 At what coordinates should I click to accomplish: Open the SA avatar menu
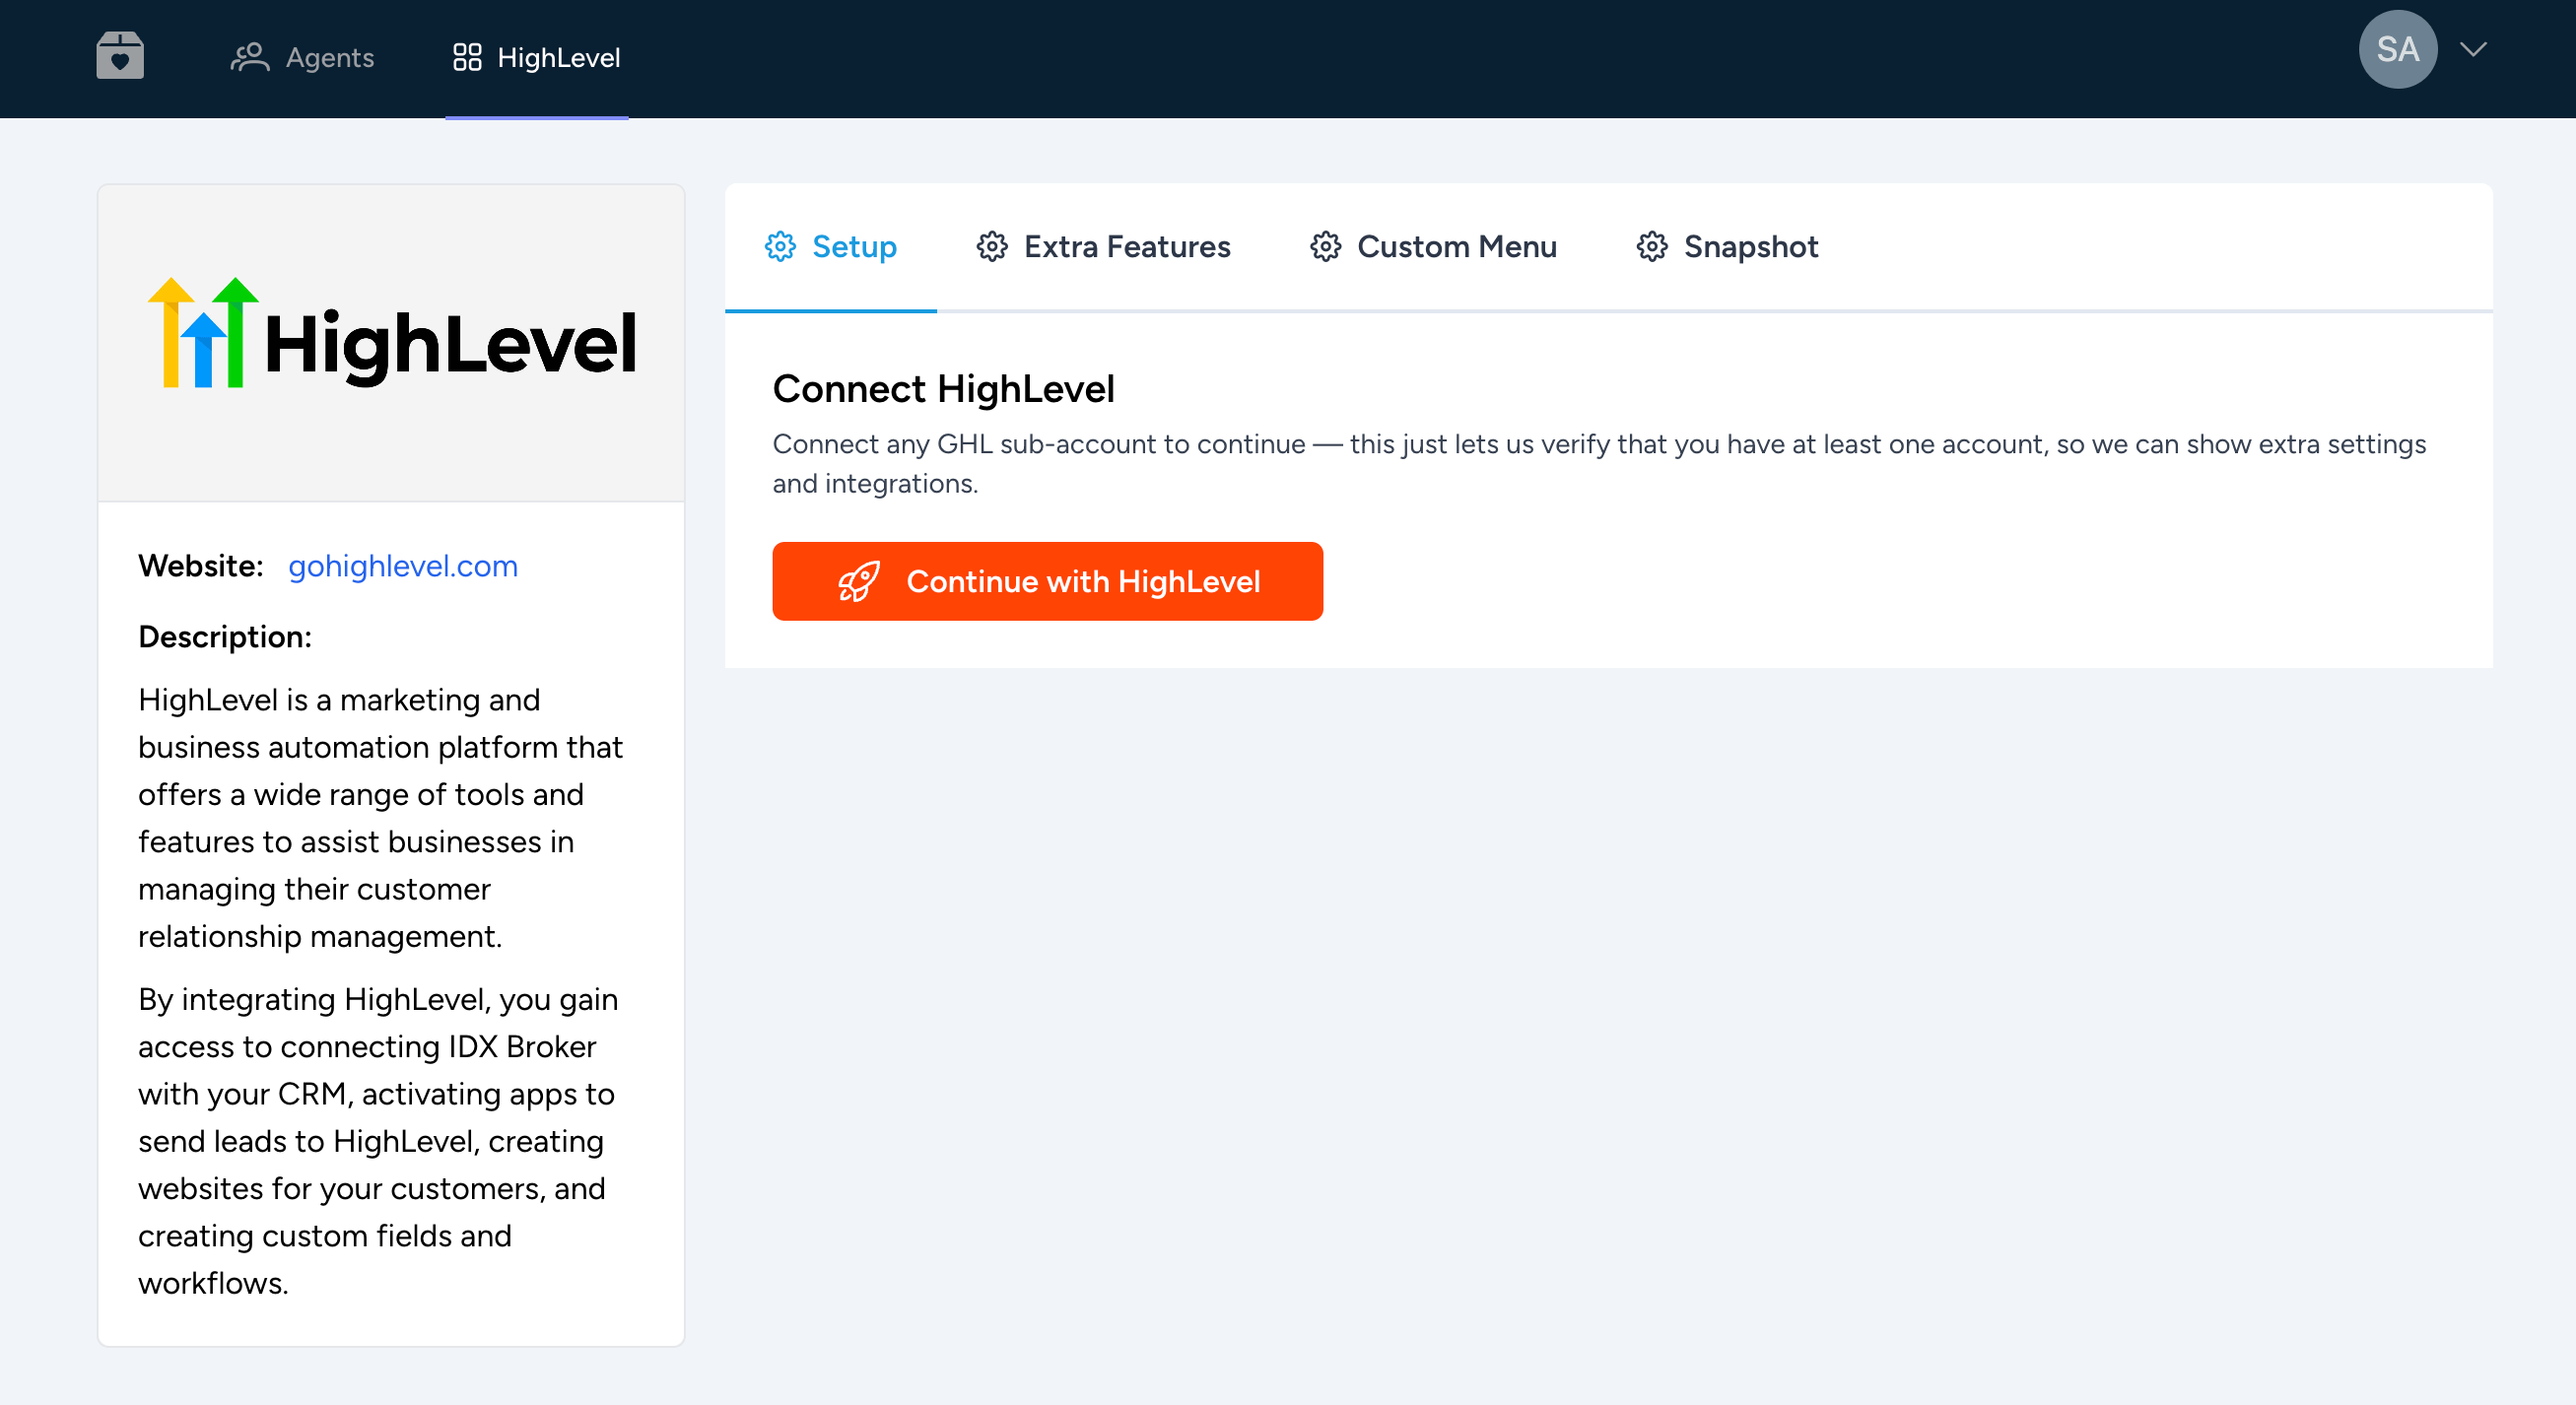(2397, 49)
